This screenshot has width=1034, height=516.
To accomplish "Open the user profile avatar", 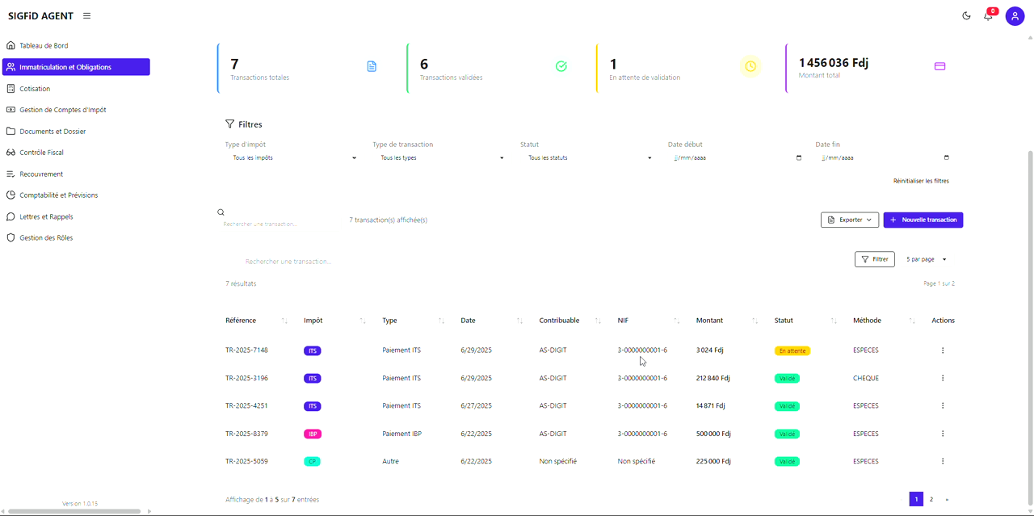I will (1015, 16).
